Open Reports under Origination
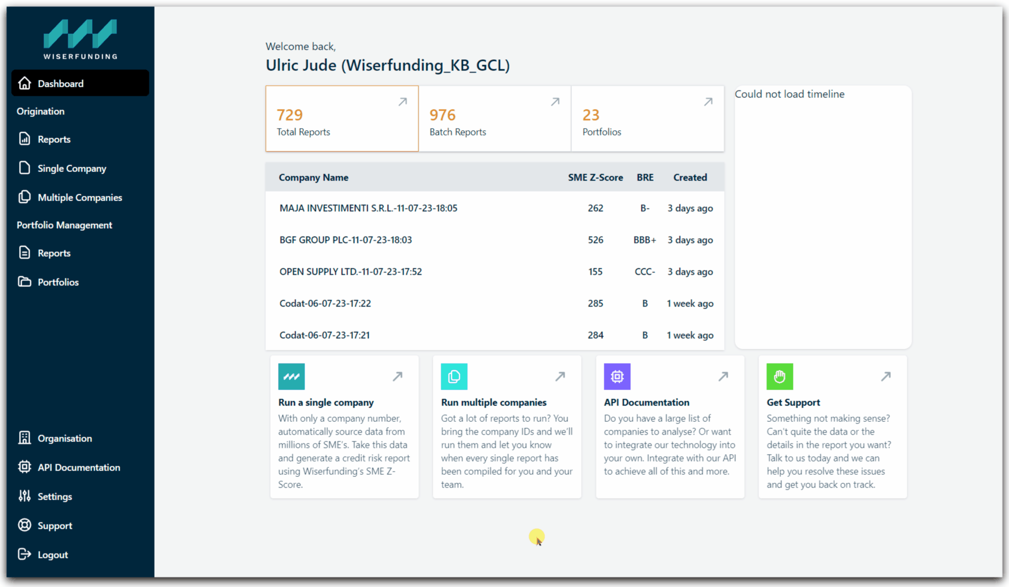Image resolution: width=1009 pixels, height=587 pixels. click(x=80, y=139)
